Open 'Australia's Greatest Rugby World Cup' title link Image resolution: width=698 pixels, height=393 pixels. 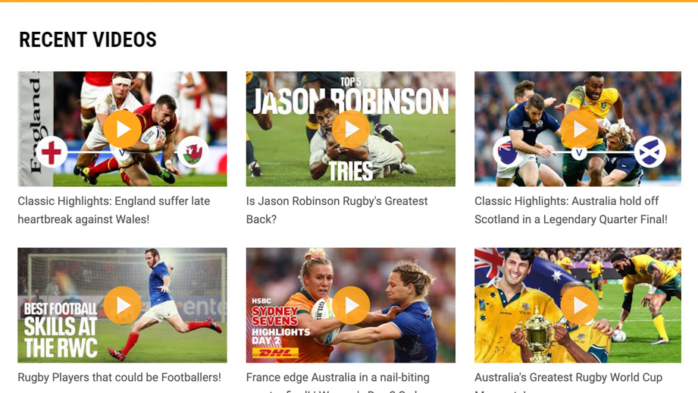(568, 377)
